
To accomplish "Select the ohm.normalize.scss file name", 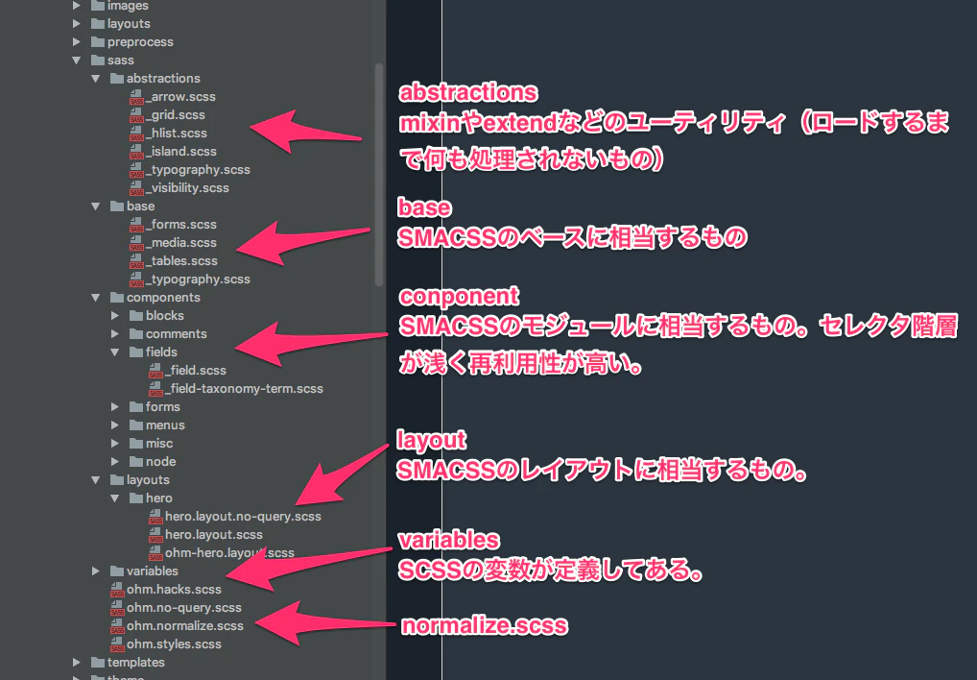I will tap(185, 626).
